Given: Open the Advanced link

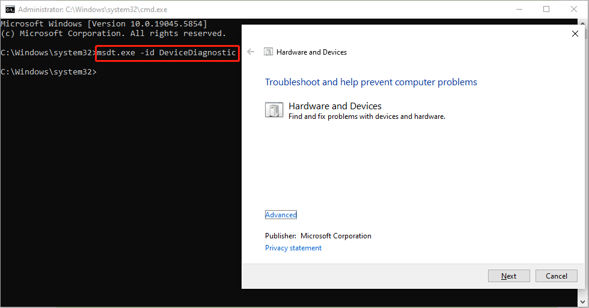Looking at the screenshot, I should coord(281,215).
